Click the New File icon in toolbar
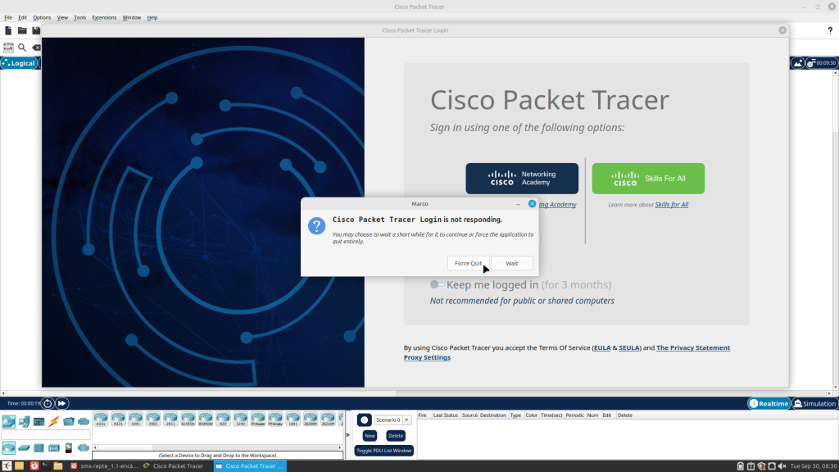 (8, 30)
